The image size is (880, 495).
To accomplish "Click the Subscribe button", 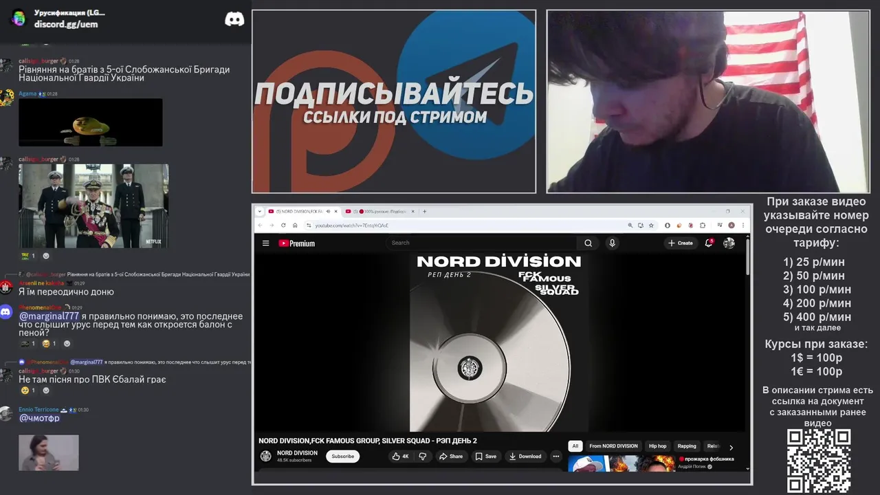I will (x=342, y=456).
